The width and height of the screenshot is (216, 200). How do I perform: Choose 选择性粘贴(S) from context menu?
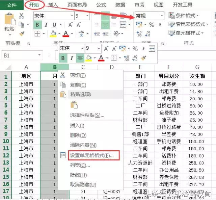(91, 115)
